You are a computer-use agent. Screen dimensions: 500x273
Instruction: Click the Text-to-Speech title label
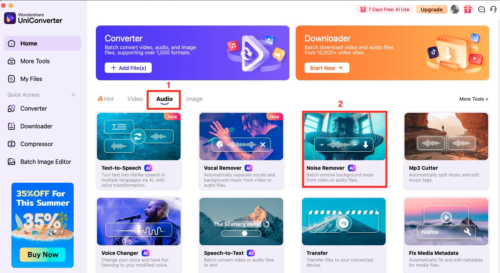coord(121,168)
